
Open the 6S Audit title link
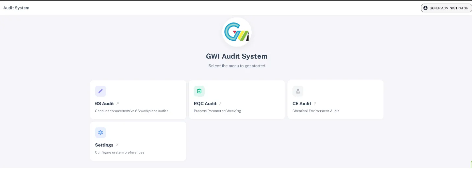click(x=104, y=104)
